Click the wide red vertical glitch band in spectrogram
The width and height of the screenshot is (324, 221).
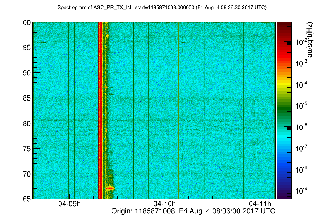[x=100, y=110]
